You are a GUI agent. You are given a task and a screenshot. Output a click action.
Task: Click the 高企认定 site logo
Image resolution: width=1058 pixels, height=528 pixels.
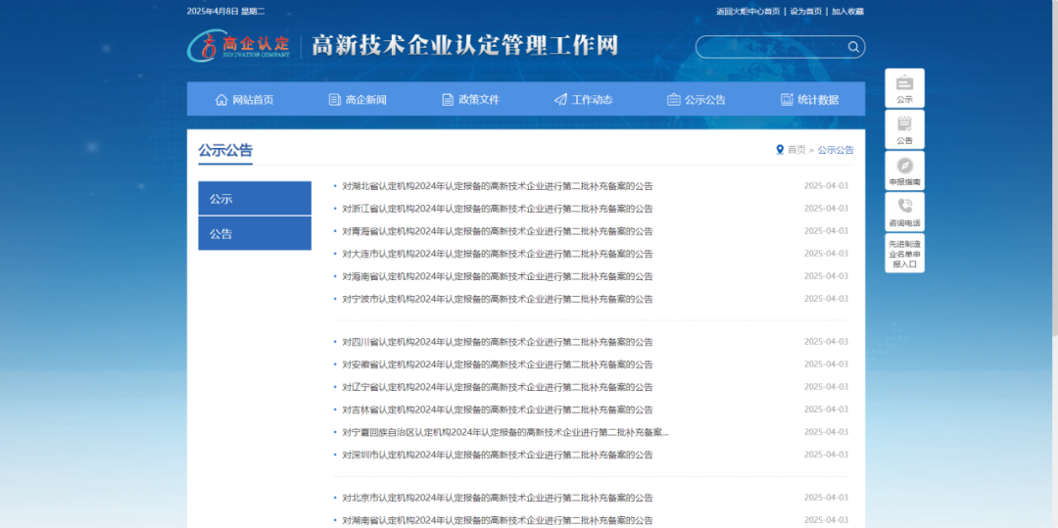[x=239, y=46]
